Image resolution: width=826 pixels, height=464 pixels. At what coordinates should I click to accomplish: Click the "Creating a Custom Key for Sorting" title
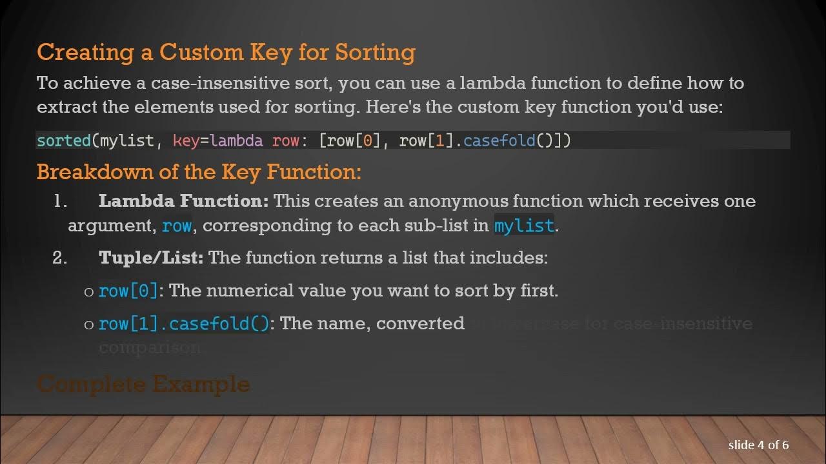(x=226, y=52)
